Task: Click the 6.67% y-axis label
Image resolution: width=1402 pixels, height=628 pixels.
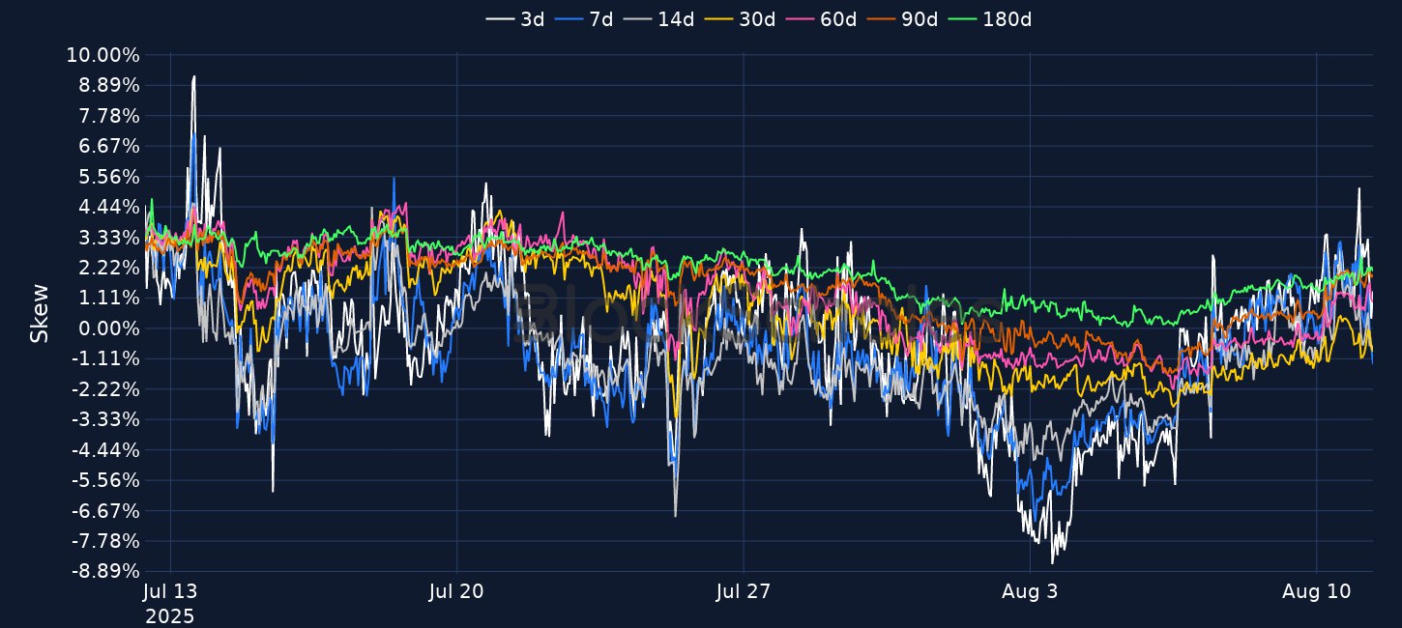Action: click(x=108, y=146)
